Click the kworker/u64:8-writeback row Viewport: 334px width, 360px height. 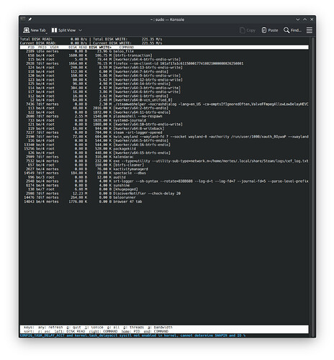click(x=164, y=129)
